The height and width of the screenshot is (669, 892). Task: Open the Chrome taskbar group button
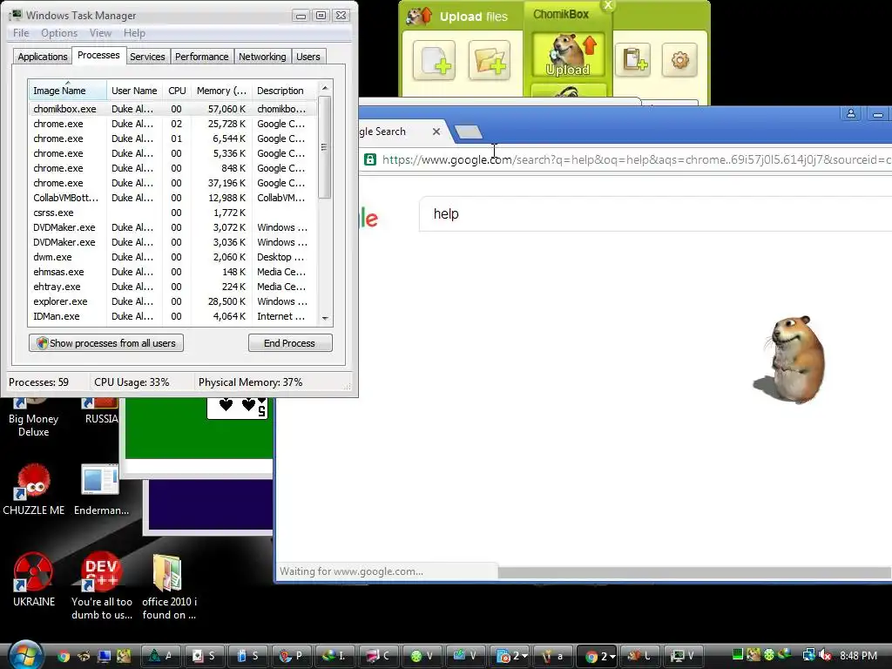point(598,656)
